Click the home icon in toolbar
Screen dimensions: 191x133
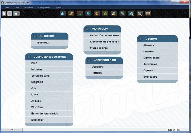(x=15, y=13)
